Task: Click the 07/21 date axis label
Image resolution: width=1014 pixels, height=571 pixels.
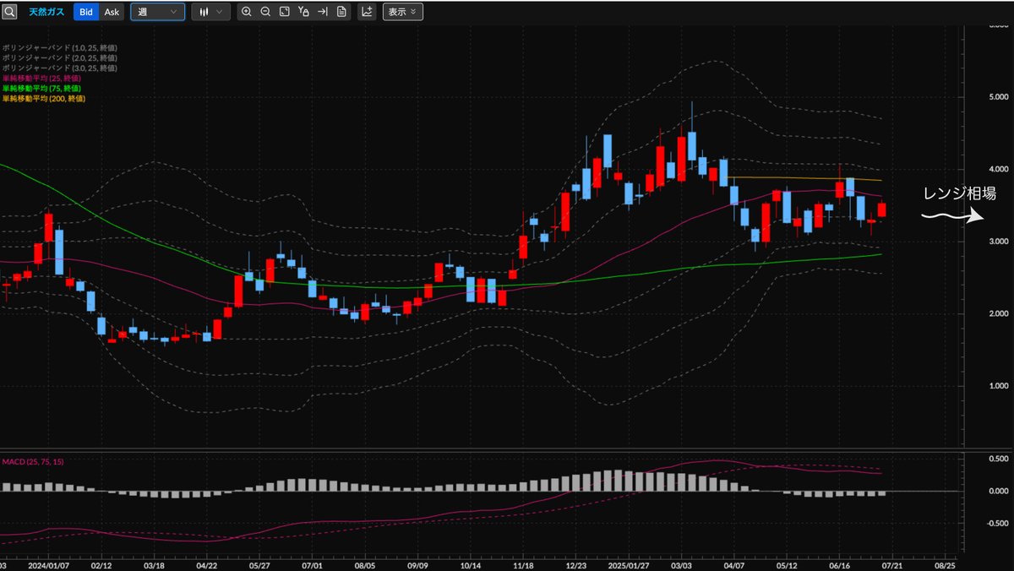Action: (892, 565)
